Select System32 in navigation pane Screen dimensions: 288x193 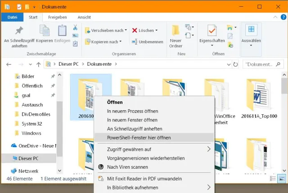pos(32,124)
